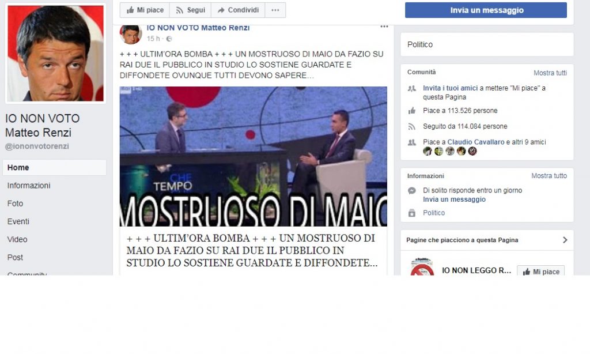Screen dimensions: 590x354
Task: Open Claudio Cavallaro's profile link
Action: [475, 142]
